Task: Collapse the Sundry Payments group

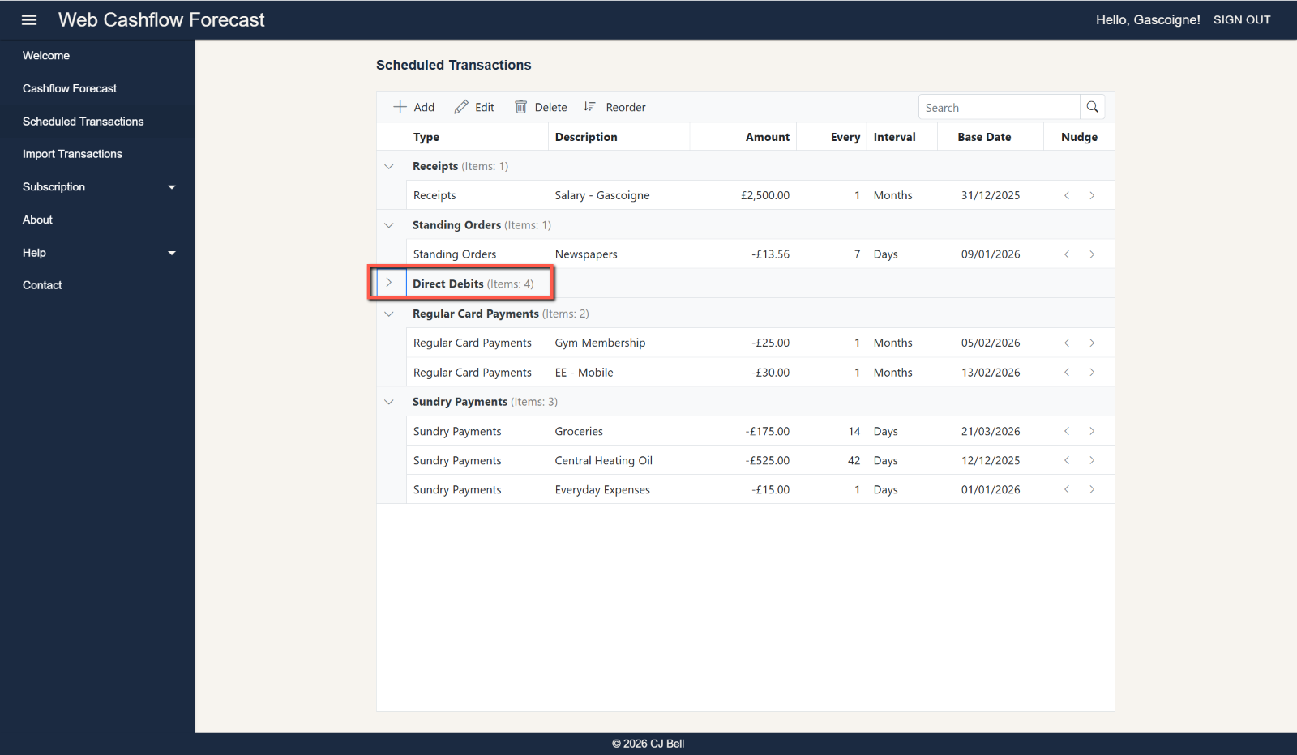Action: point(389,402)
